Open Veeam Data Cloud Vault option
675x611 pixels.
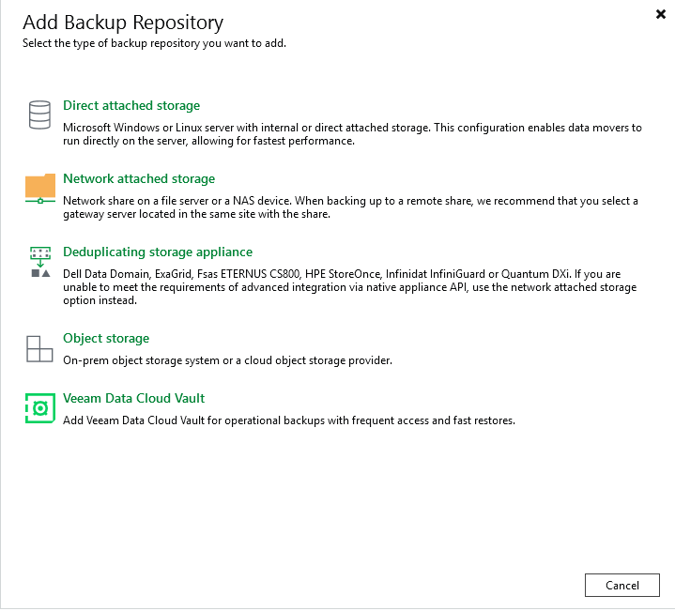[x=133, y=399]
